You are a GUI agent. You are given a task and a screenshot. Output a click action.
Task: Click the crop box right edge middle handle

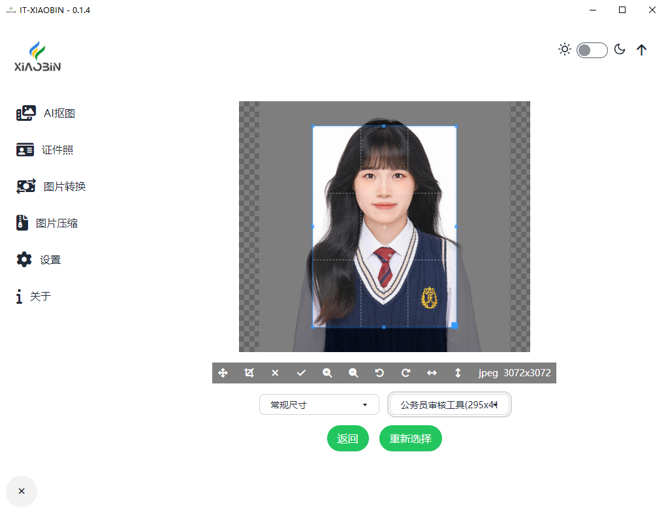pos(456,227)
